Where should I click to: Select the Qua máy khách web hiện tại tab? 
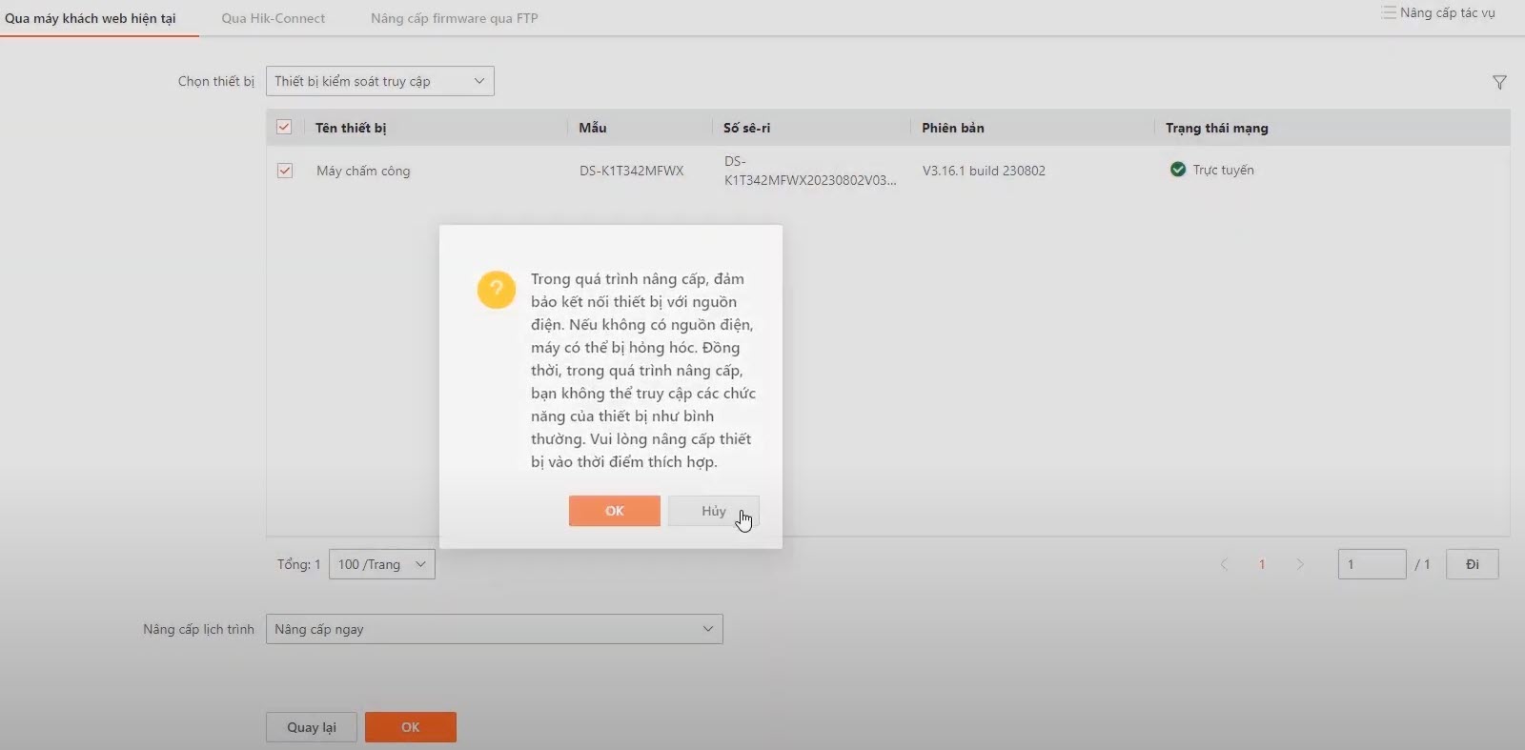[91, 18]
